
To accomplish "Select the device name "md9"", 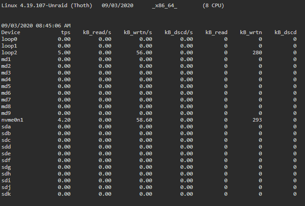I will tap(6, 113).
